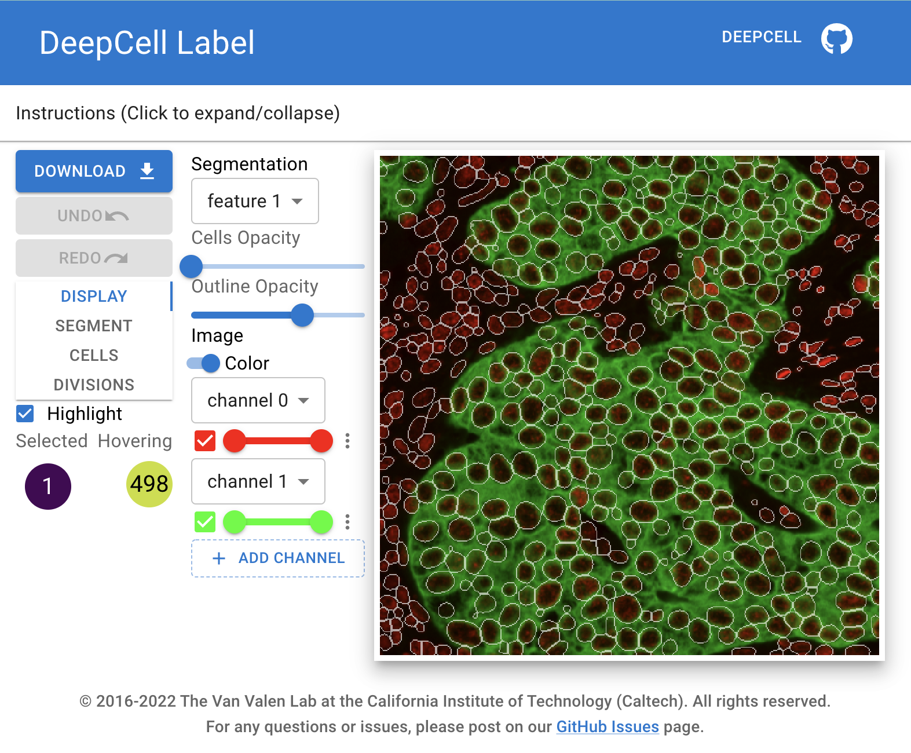Open the channel 1 dropdown
Screen dimensions: 911x753
(x=258, y=481)
